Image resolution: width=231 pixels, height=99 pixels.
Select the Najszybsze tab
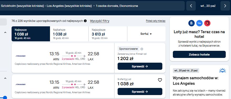[x=108, y=34]
